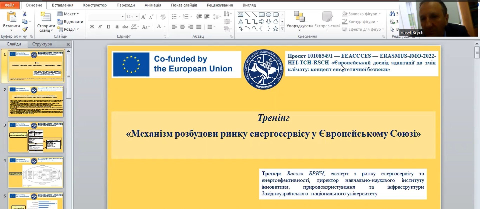Select the left brace shape
This screenshot has height=209, width=480.
(x=261, y=29)
